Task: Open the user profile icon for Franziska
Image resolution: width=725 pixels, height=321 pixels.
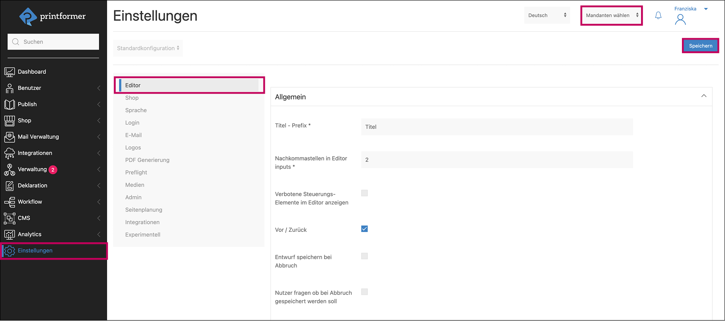Action: pyautogui.click(x=680, y=20)
